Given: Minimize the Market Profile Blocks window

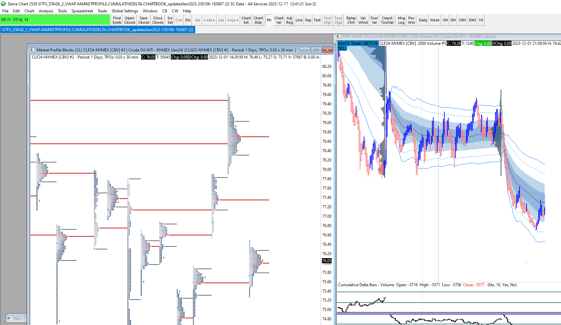Looking at the screenshot, I should coord(305,50).
